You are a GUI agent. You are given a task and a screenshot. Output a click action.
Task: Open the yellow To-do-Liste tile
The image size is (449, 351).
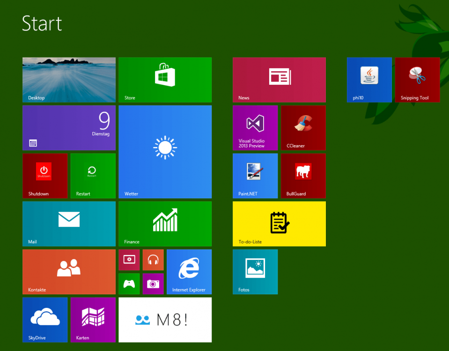279,224
